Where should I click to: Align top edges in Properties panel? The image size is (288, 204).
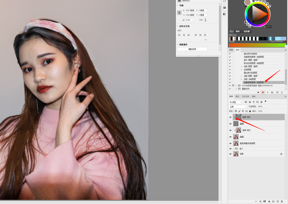pyautogui.click(x=196, y=35)
